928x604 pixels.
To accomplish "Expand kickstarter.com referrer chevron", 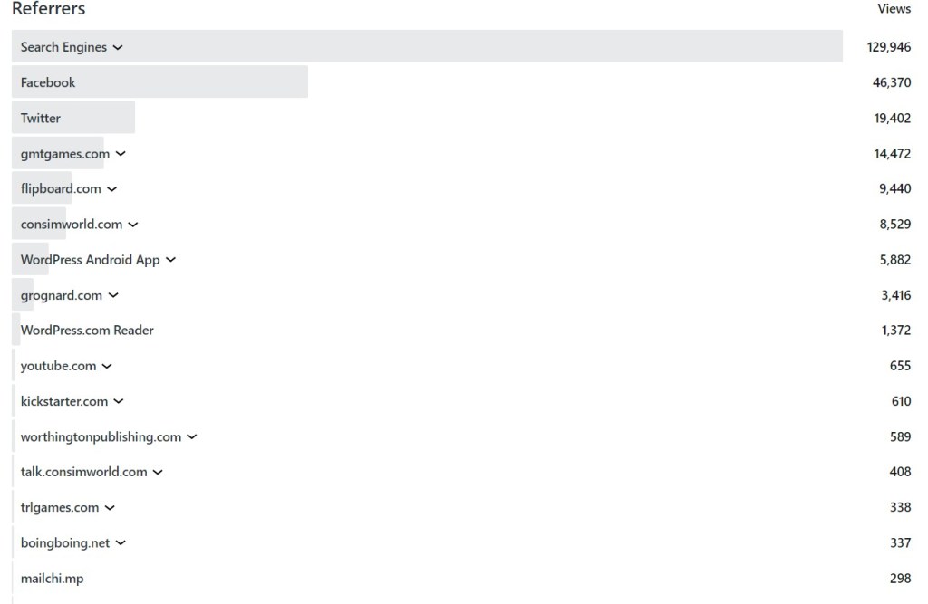I will 119,401.
